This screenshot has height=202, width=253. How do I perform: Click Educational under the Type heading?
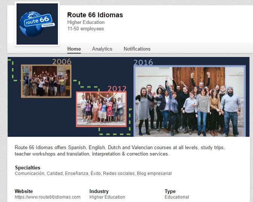[177, 197]
